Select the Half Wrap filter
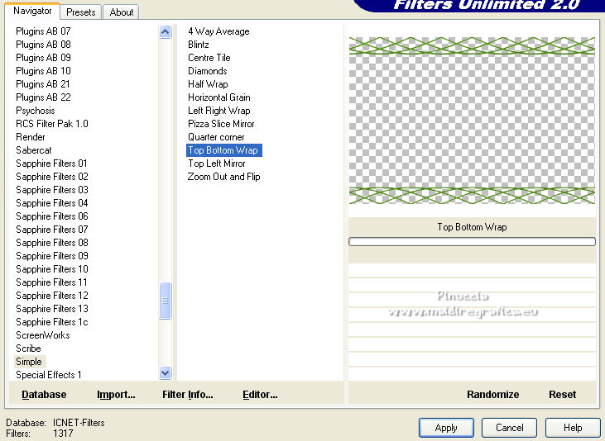Screen dimensions: 605x441 pyautogui.click(x=208, y=84)
